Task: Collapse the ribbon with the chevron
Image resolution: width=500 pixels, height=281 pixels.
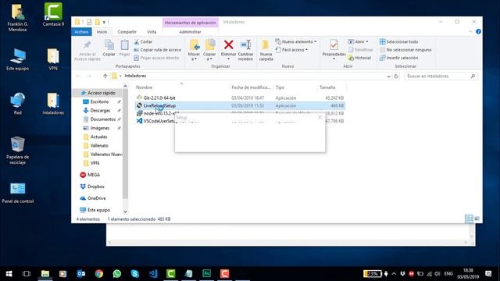Action: pos(470,31)
